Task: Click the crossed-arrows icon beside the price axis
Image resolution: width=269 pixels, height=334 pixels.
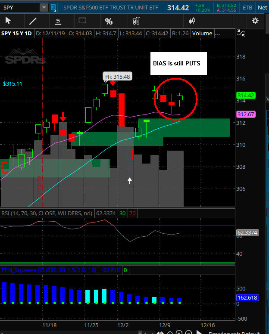Action: click(241, 33)
